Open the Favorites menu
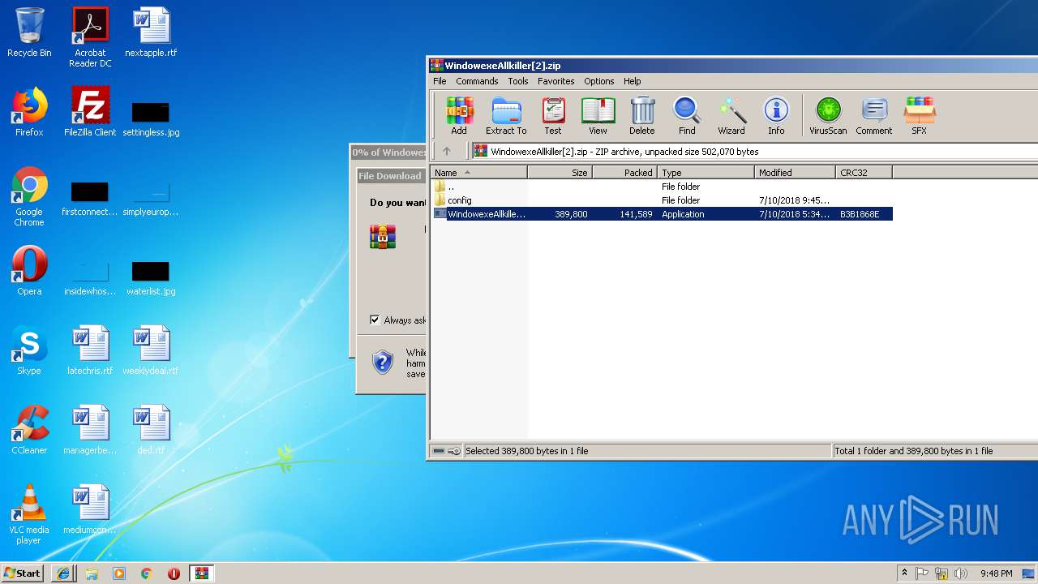 [555, 81]
